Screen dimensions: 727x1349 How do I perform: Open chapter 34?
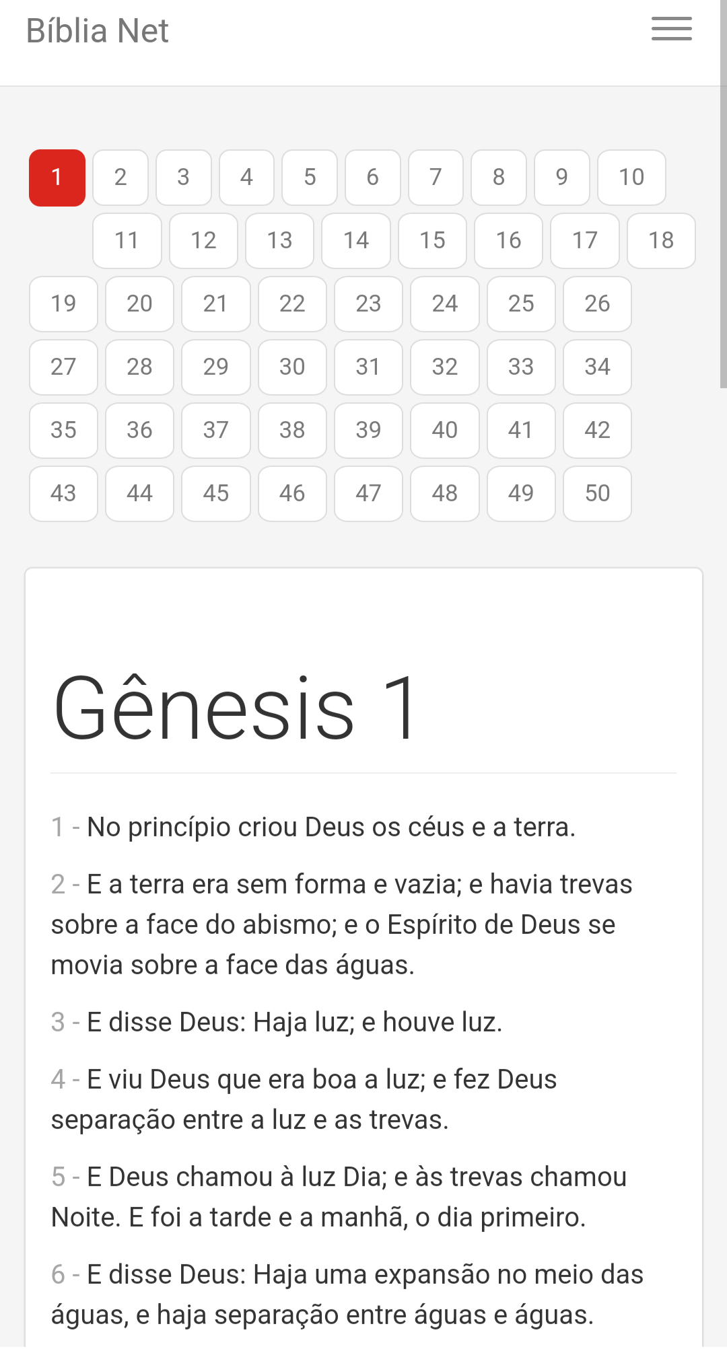[597, 367]
